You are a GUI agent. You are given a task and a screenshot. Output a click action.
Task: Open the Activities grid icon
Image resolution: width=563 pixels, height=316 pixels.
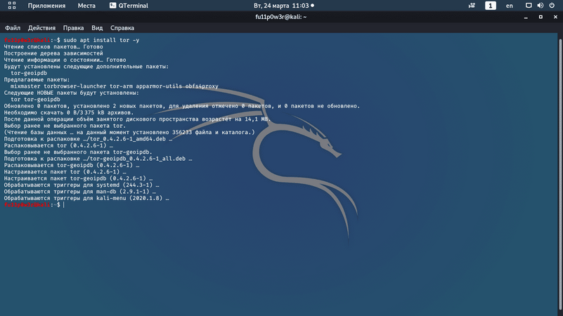[x=12, y=6]
